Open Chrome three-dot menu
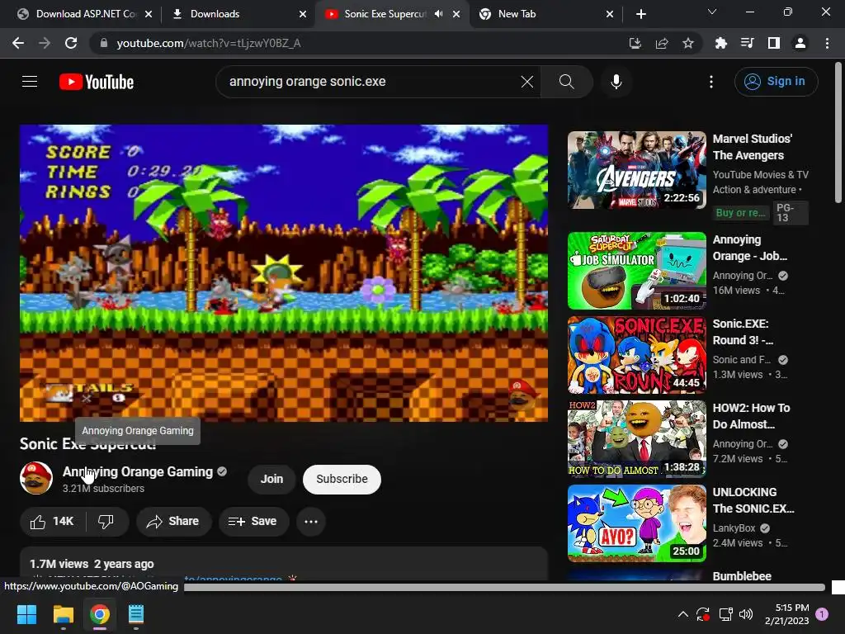Viewport: 845px width, 634px height. tap(827, 43)
